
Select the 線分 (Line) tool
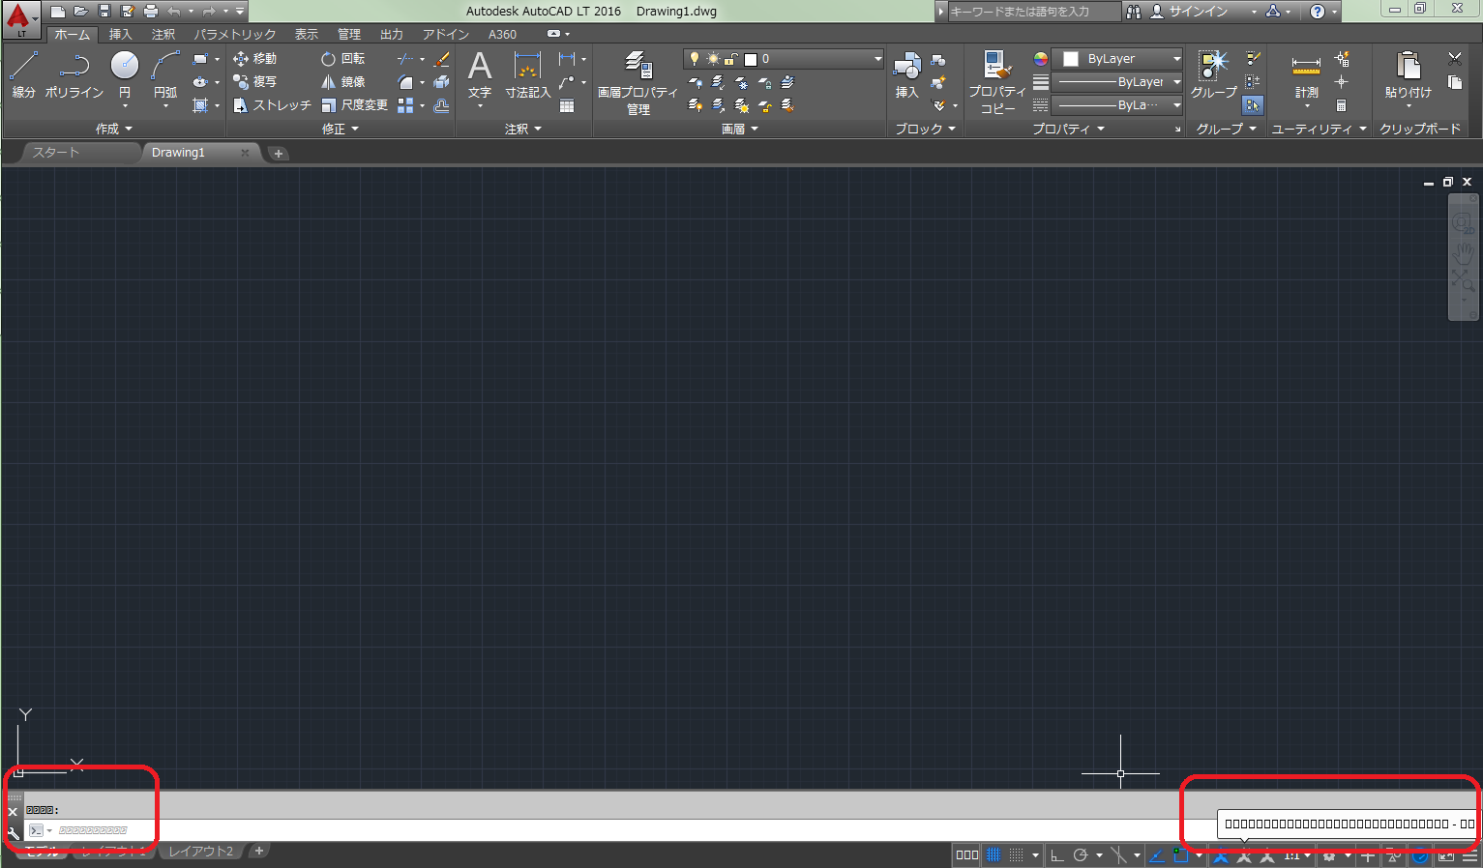23,74
